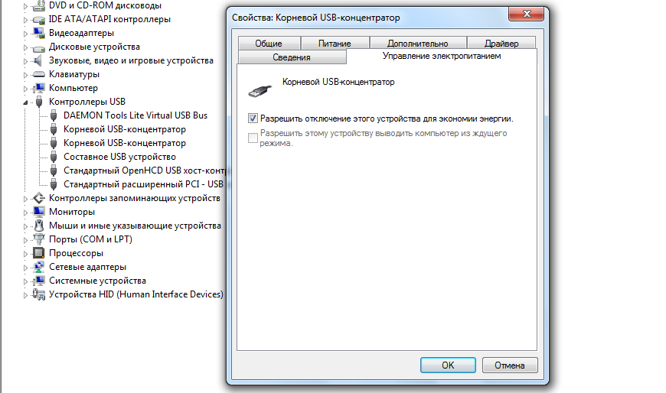The image size is (666, 393).
Task: Click the USB plug icon in the dialog
Action: (261, 89)
